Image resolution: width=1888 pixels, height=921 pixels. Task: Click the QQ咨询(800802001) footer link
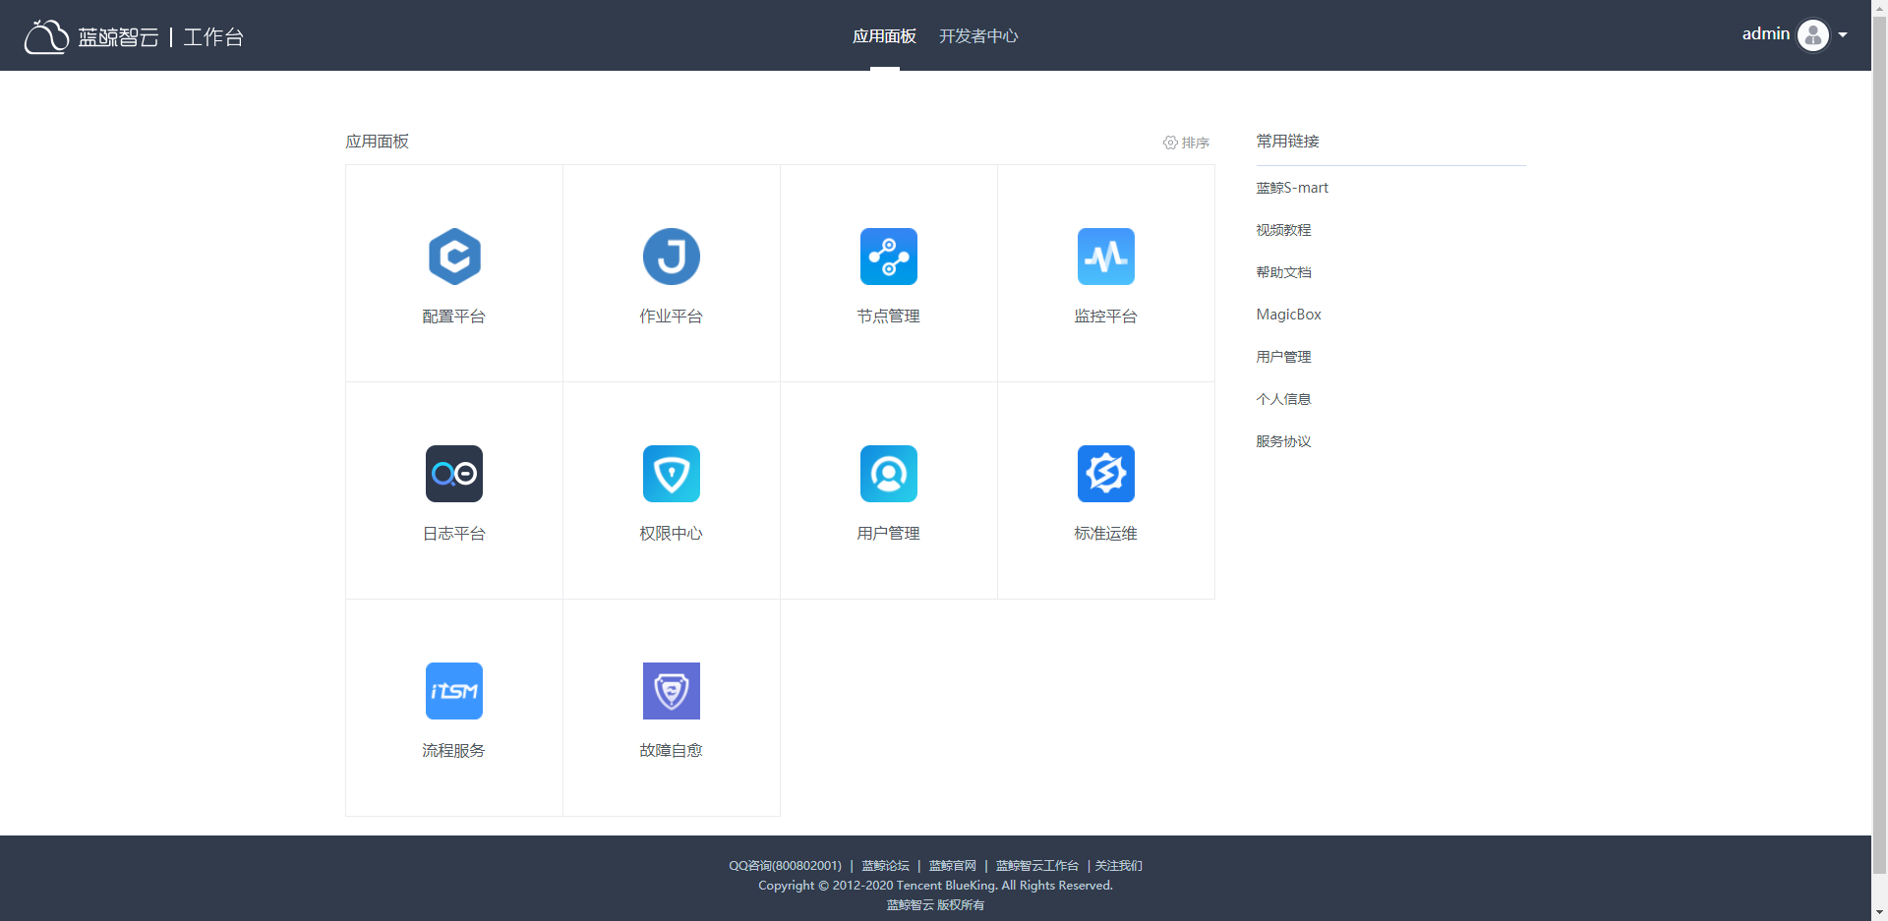[x=785, y=866]
